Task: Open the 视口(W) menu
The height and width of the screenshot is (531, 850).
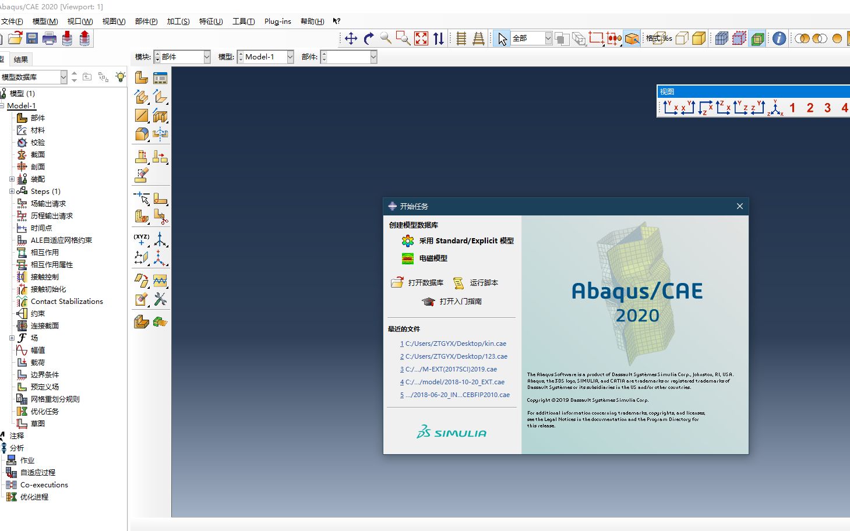Action: click(x=80, y=21)
